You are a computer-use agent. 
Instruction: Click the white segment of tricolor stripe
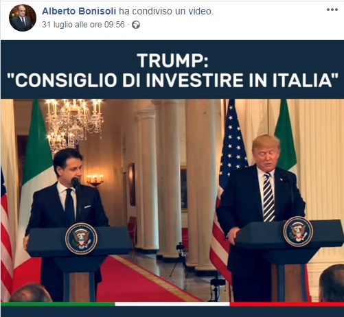[172, 304]
